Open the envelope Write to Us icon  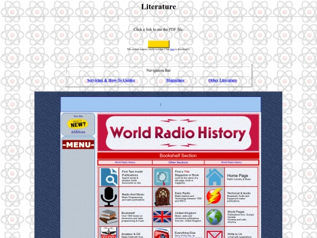[214, 234]
